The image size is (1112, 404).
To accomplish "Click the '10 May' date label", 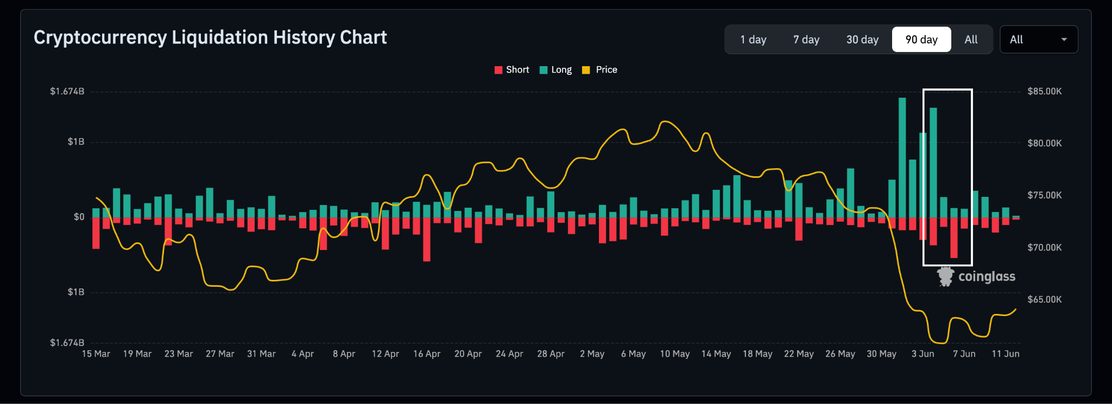I will pos(675,354).
